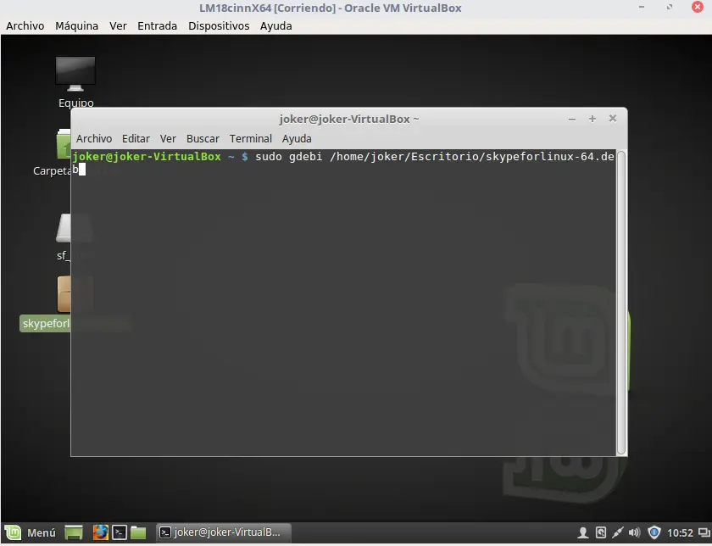Open terminal Buscar menu
Screen dimensions: 712x546
[203, 138]
